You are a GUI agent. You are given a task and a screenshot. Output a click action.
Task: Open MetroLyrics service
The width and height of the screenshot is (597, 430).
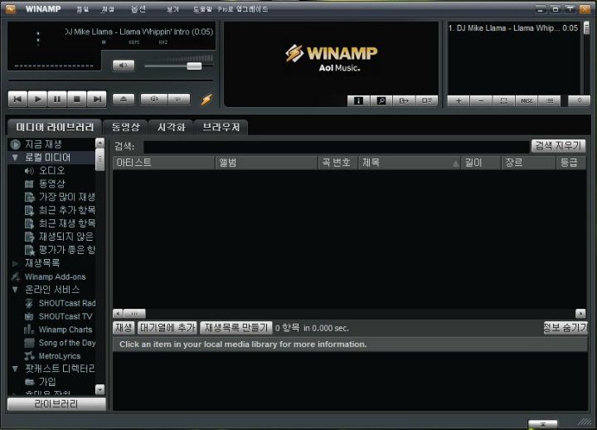click(x=60, y=356)
